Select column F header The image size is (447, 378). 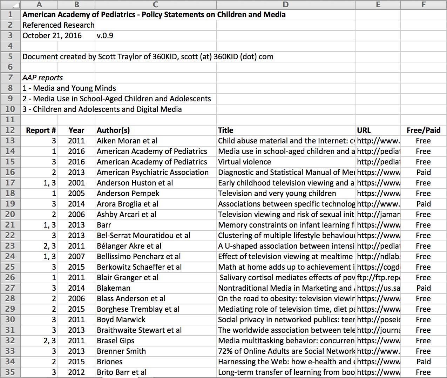424,5
